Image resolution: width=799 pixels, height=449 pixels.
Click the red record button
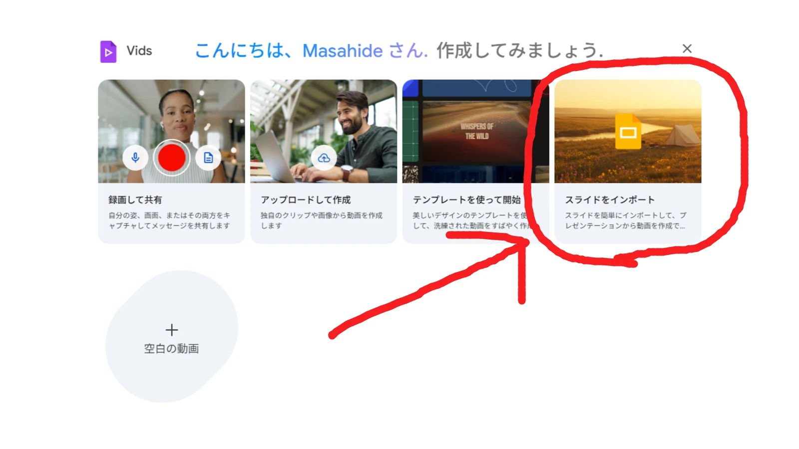point(171,158)
